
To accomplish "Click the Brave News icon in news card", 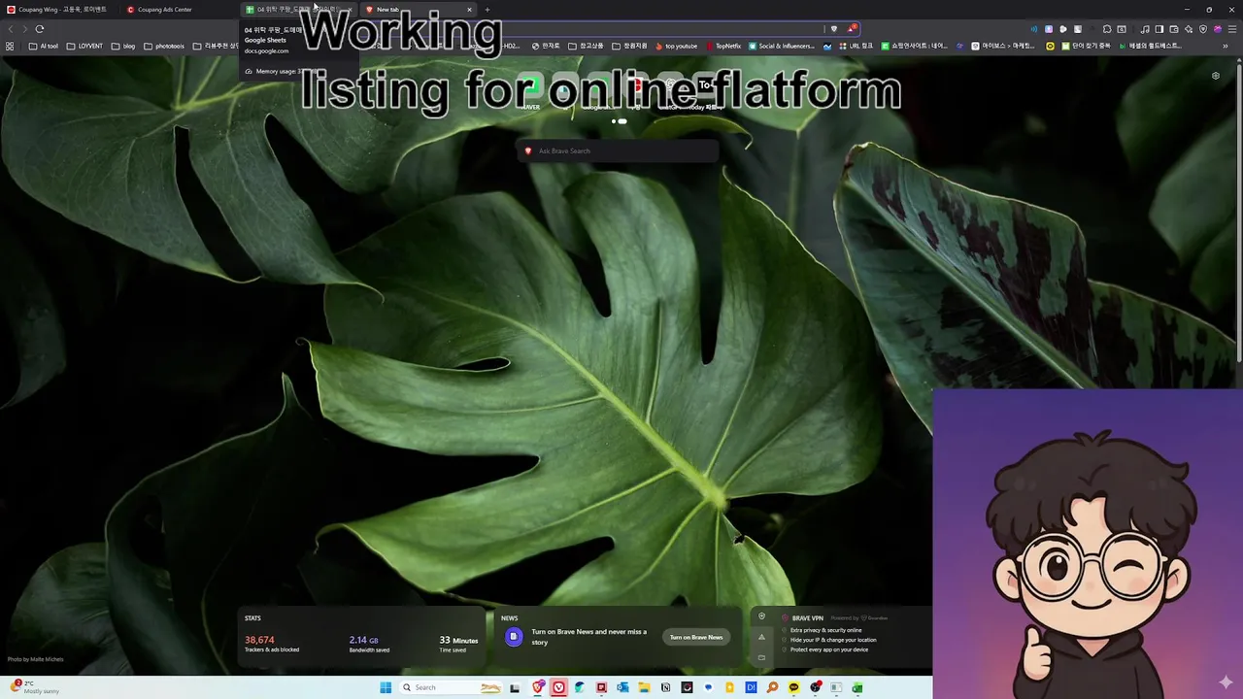I will (514, 637).
